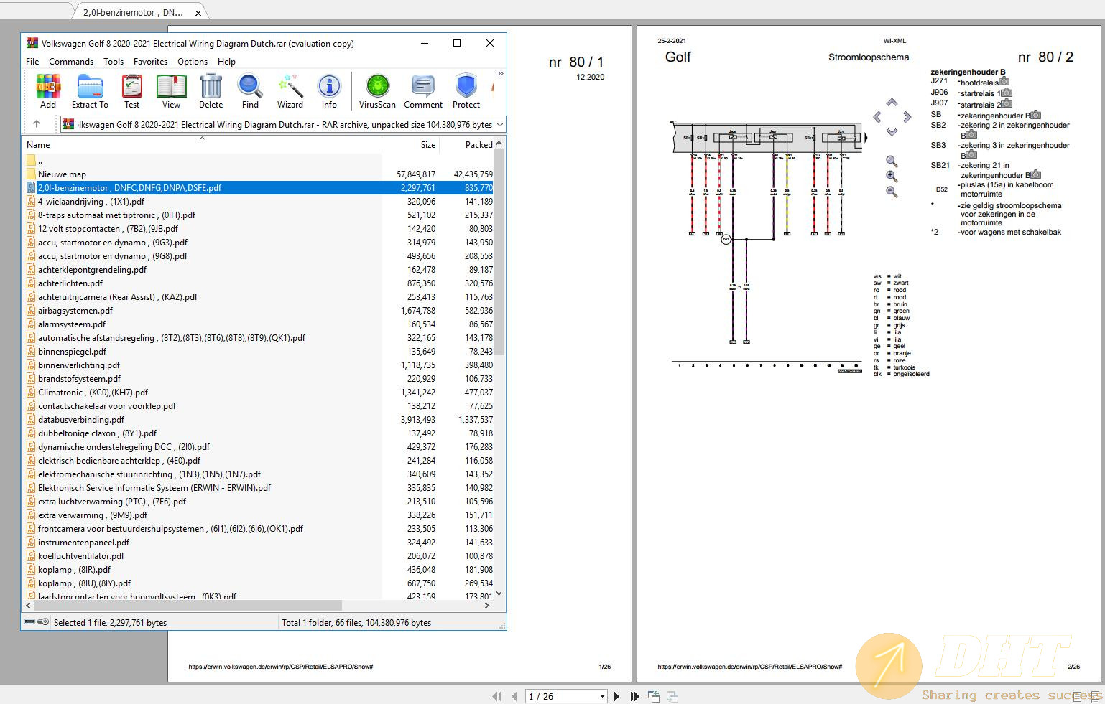1105x704 pixels.
Task: Open the Help menu
Action: (x=226, y=62)
